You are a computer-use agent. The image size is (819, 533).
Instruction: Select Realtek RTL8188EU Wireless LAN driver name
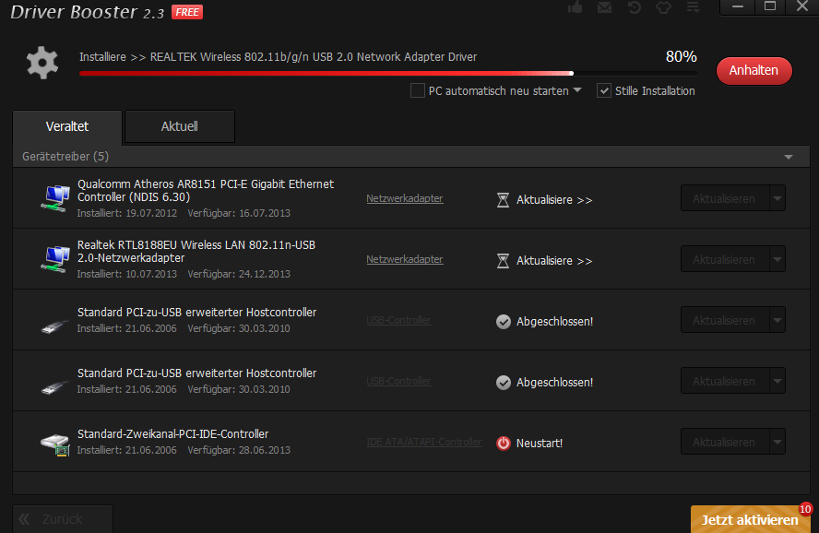click(x=196, y=251)
